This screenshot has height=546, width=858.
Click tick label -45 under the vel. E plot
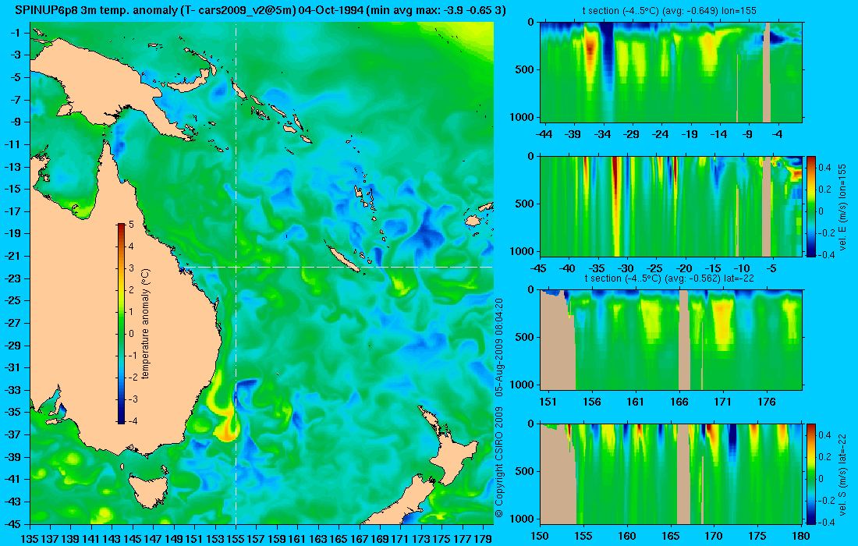(x=538, y=268)
